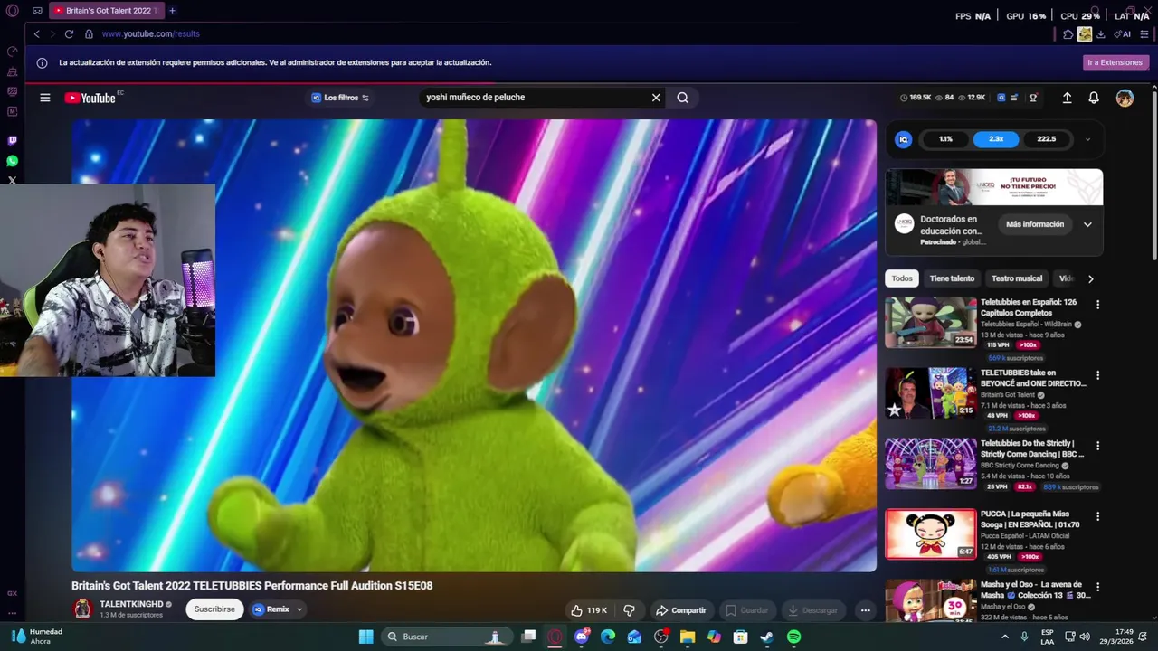Open options for TELETUBBIES take on BEYONCÉ video
The width and height of the screenshot is (1158, 651).
point(1098,375)
